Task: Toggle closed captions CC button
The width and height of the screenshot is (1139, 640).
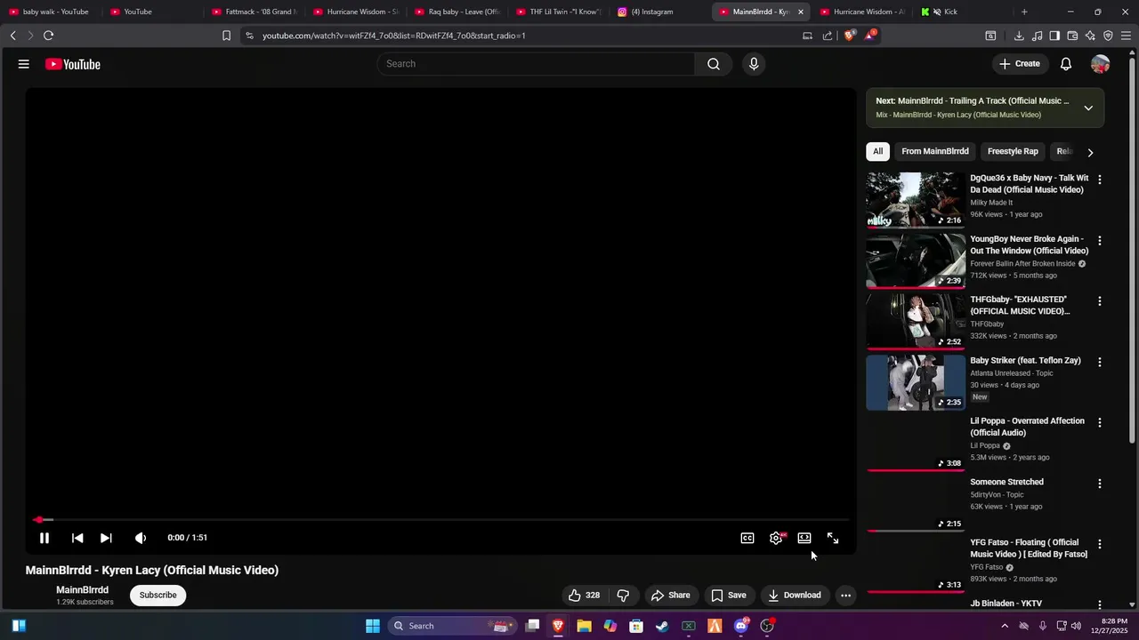Action: pos(747,538)
